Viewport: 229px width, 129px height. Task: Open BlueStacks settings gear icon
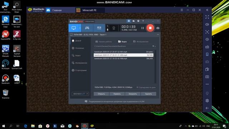click(207, 101)
